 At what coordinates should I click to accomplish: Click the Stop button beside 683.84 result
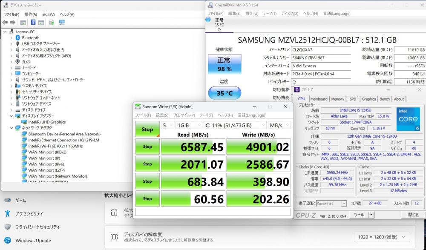coord(147,181)
